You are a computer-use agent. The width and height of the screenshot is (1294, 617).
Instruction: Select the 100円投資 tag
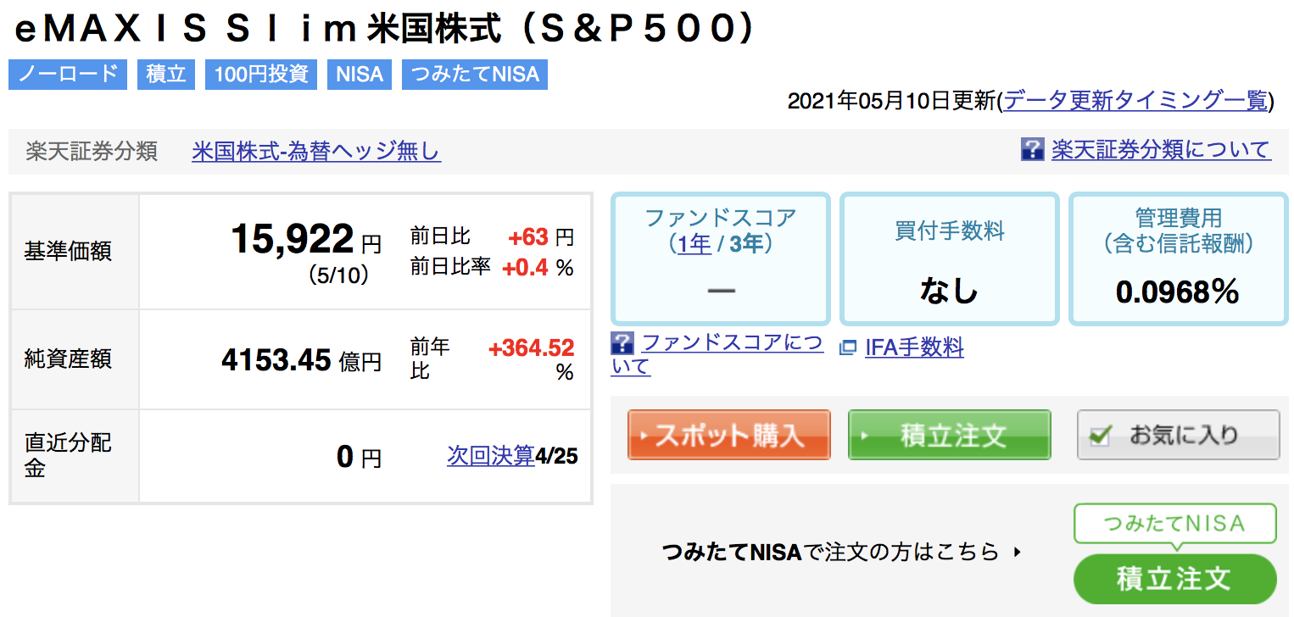(261, 75)
